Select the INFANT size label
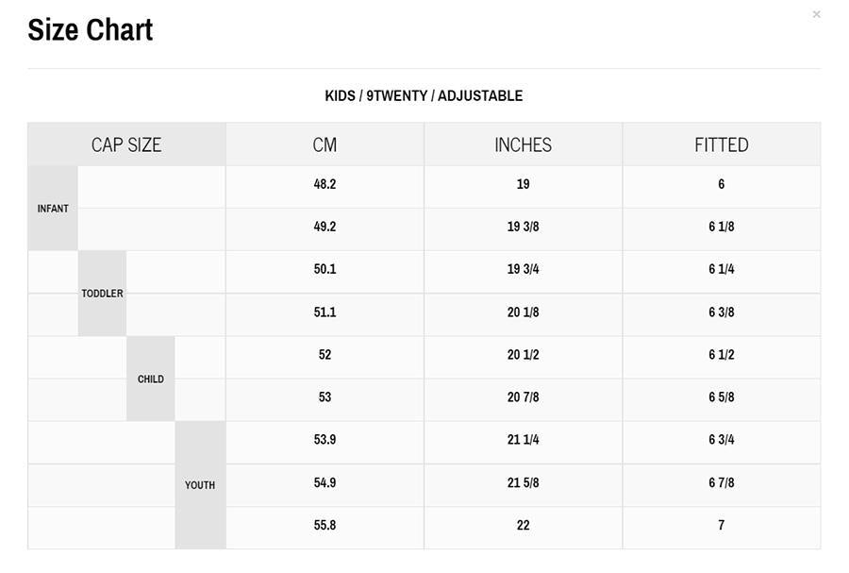This screenshot has width=849, height=573. click(53, 209)
